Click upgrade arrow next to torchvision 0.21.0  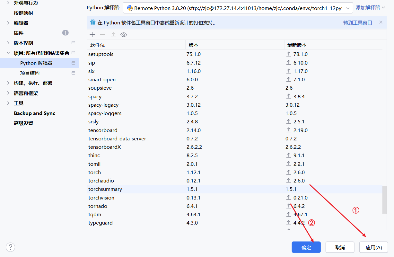click(x=289, y=198)
